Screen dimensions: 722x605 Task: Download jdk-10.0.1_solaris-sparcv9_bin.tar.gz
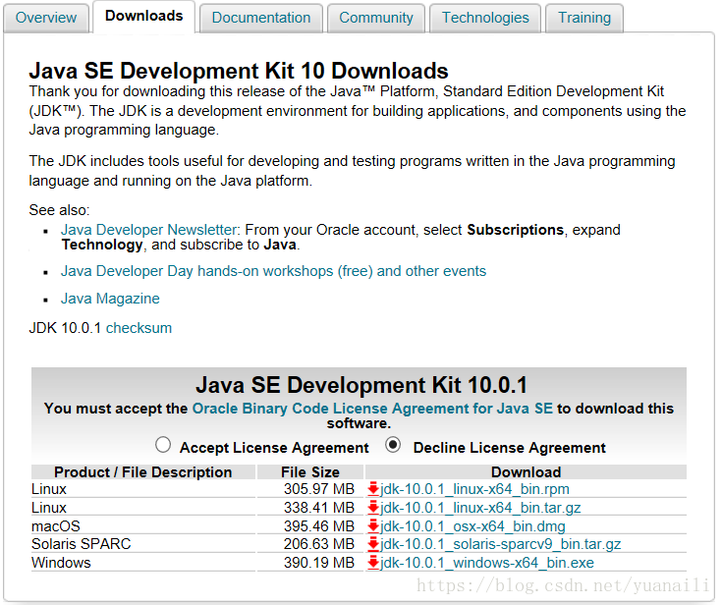[501, 544]
